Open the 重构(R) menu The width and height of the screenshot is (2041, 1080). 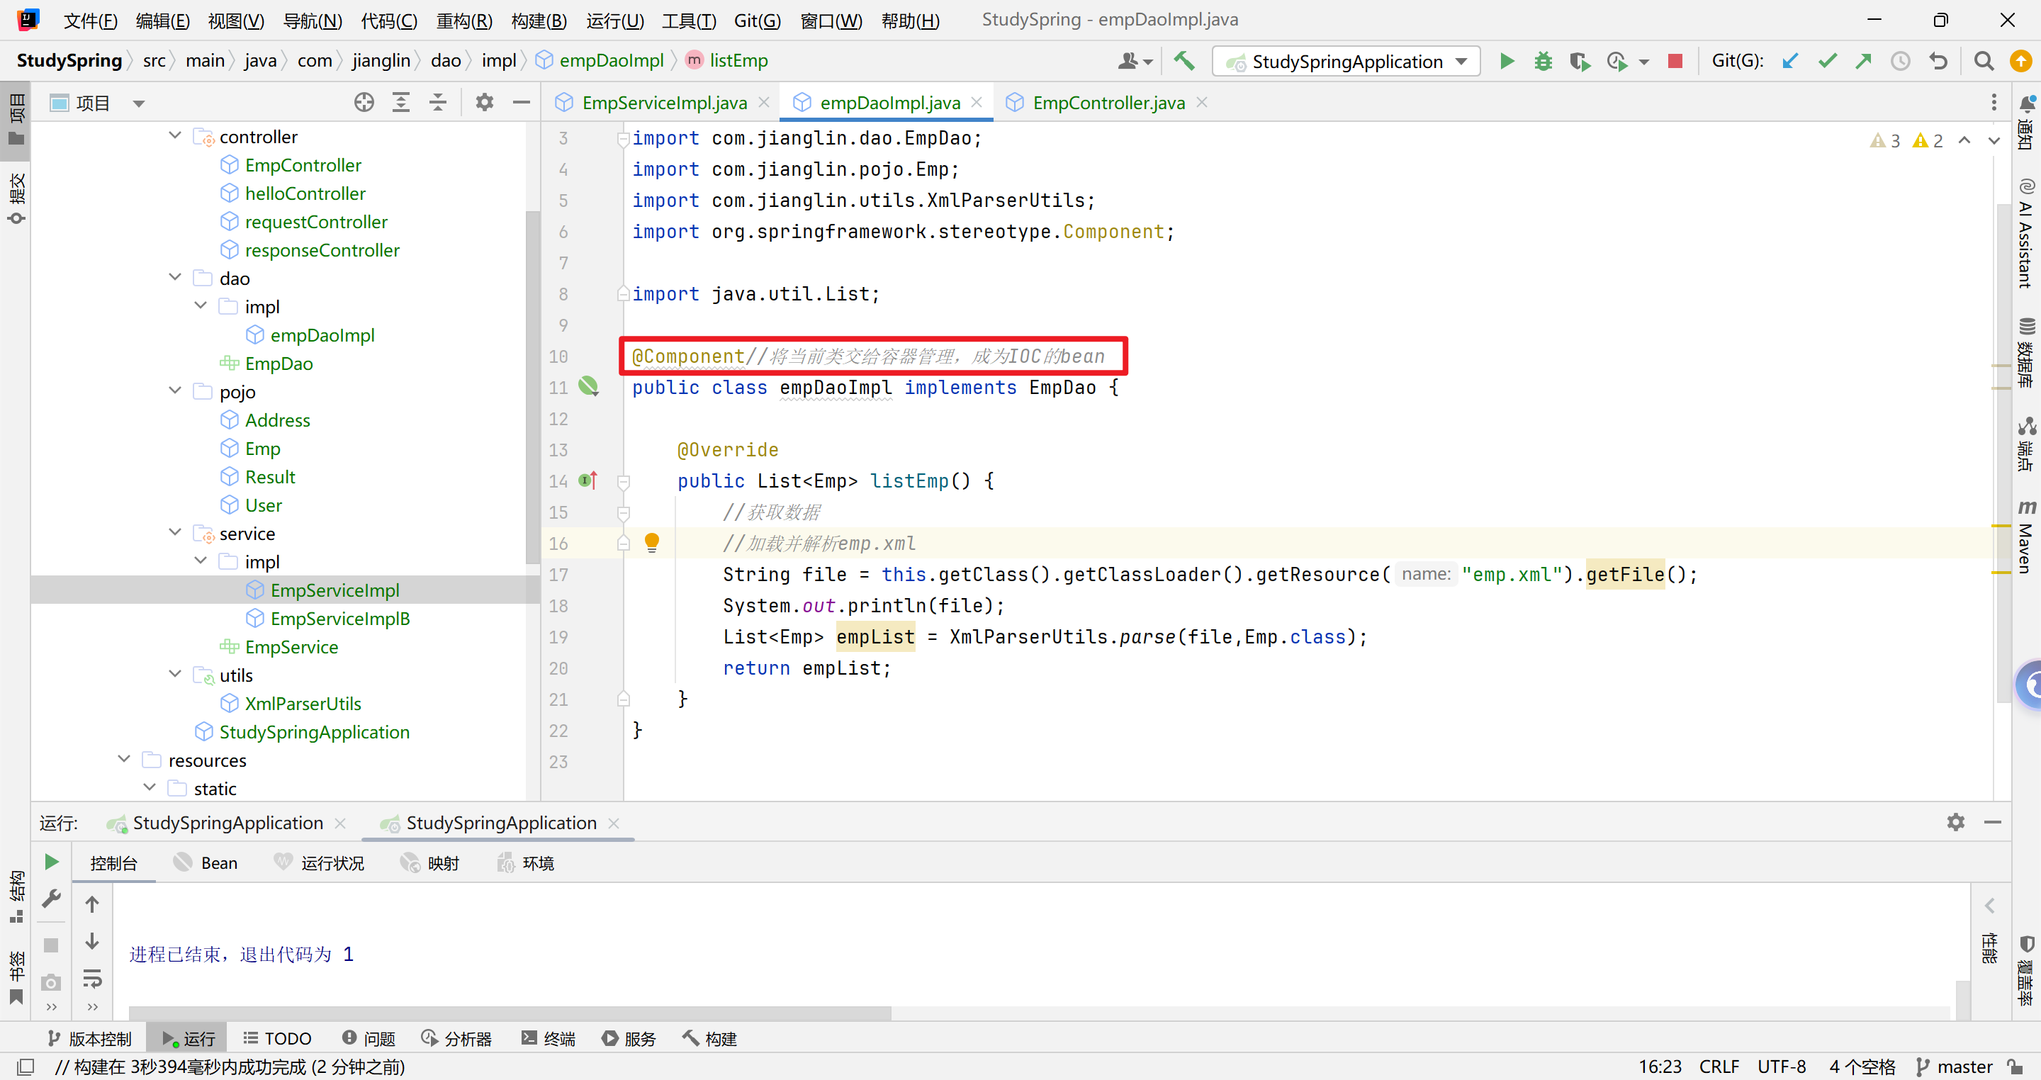[x=464, y=20]
